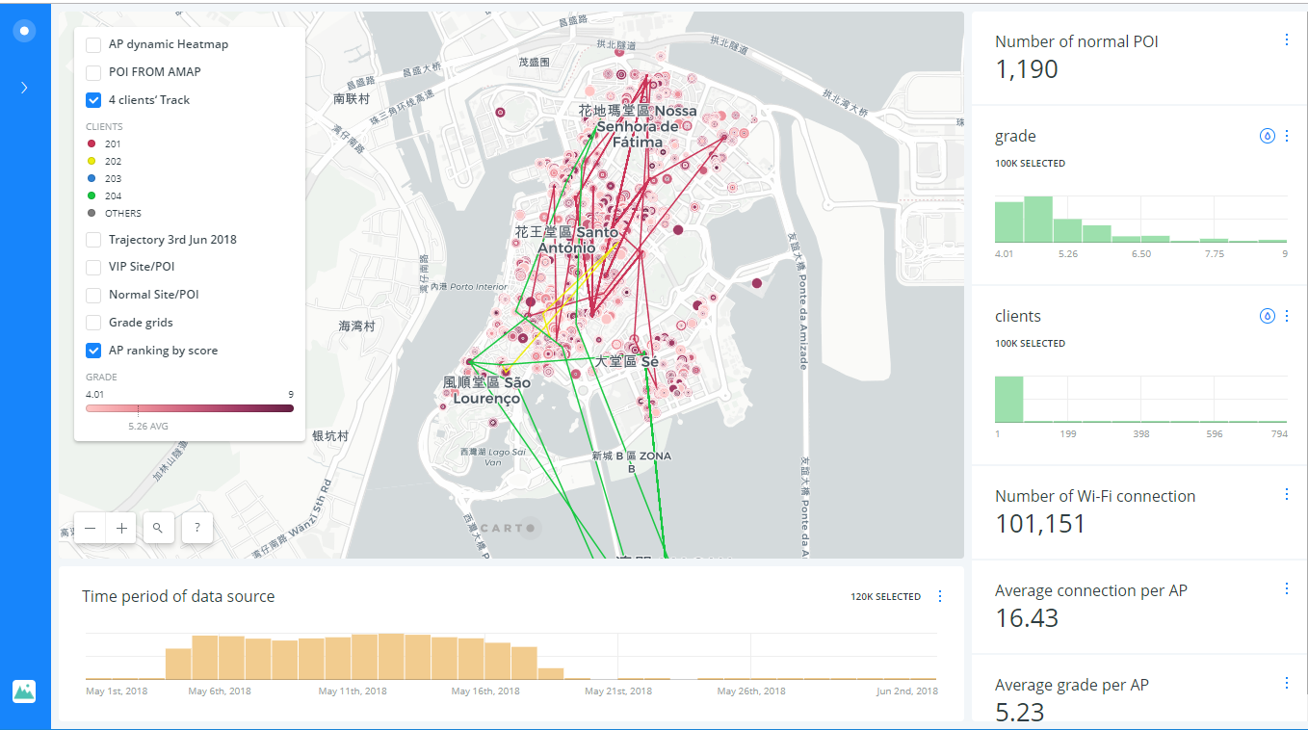
Task: Click the circular logo icon in blue sidebar
Action: 25,31
